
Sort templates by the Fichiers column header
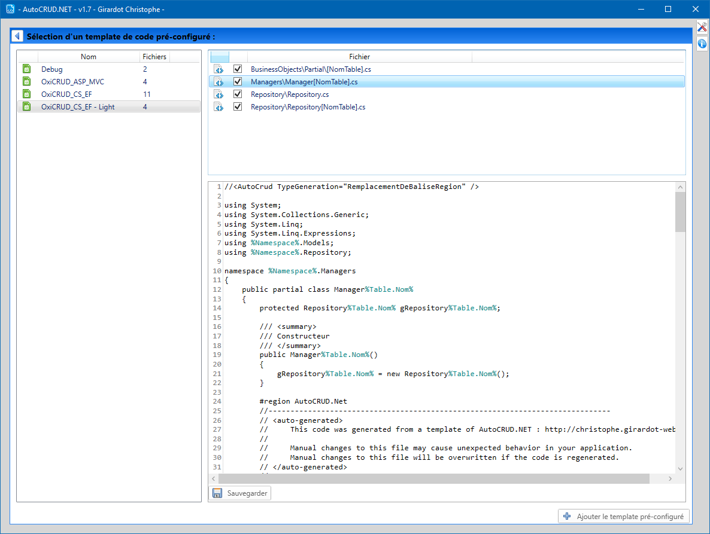[x=154, y=57]
